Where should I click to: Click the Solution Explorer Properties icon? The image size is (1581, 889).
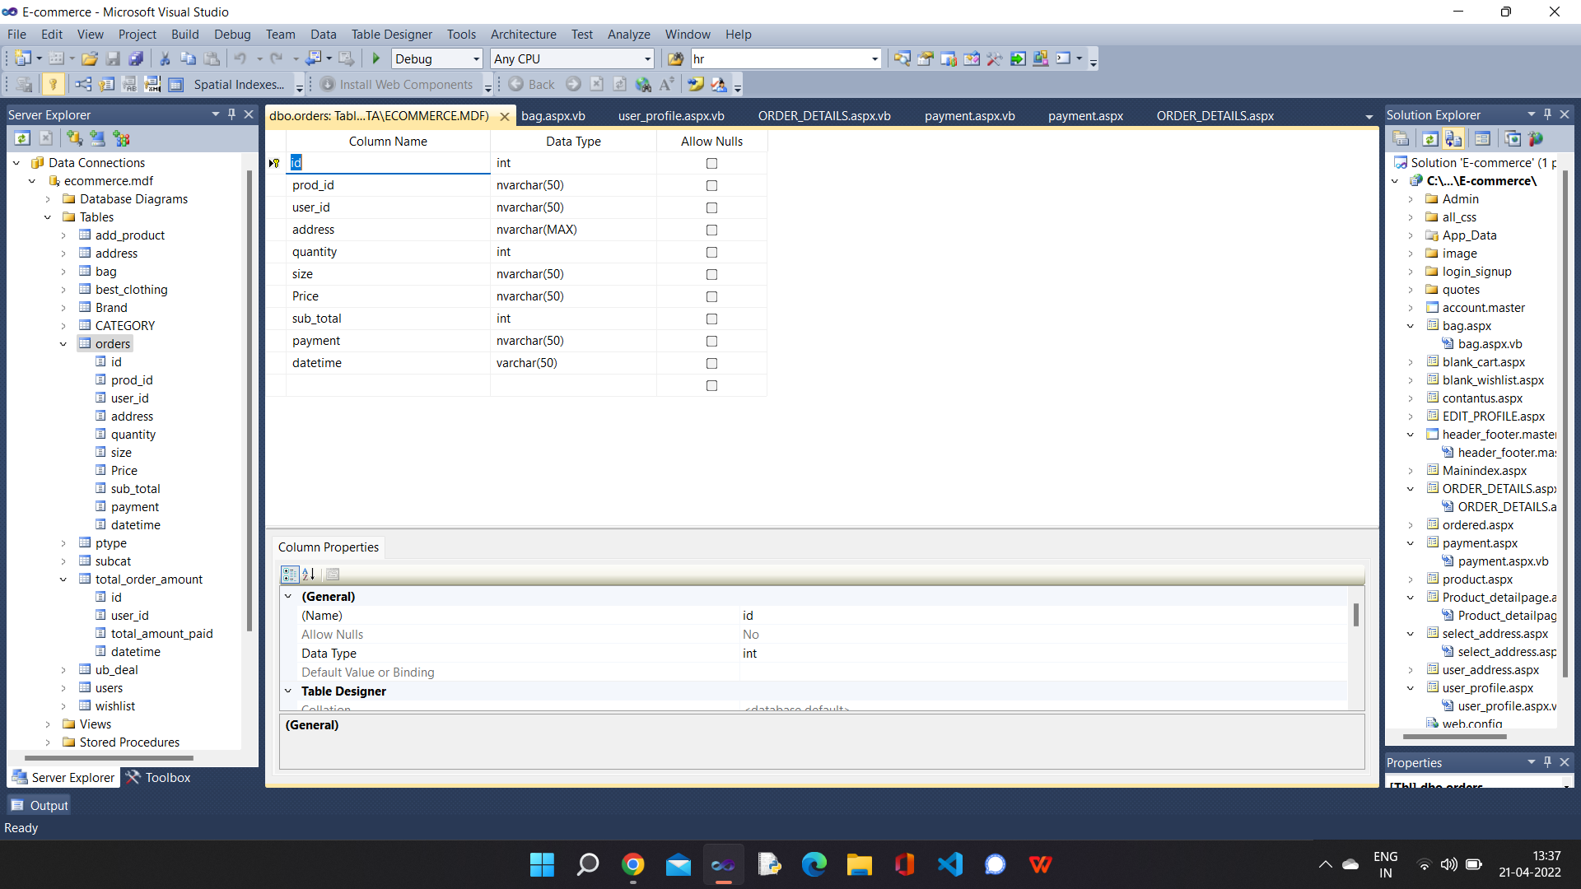(1401, 138)
